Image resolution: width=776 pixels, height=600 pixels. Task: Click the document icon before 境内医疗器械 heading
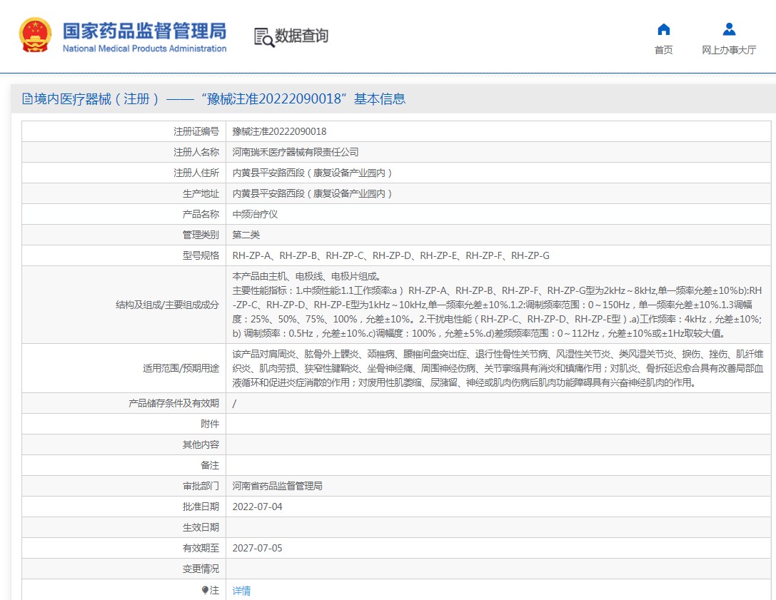(26, 99)
